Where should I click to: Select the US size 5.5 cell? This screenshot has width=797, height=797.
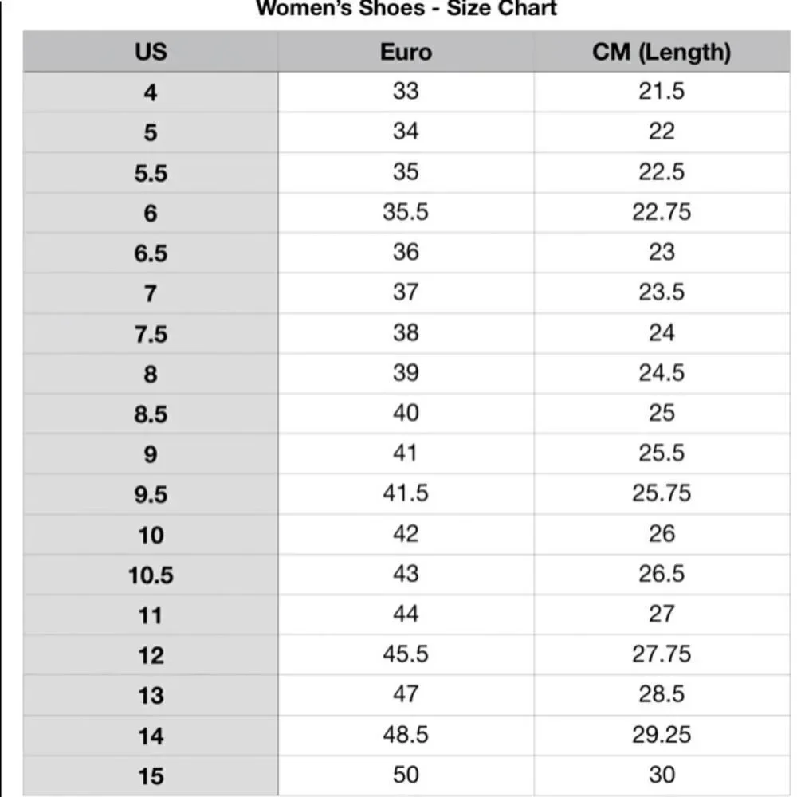[x=151, y=173]
